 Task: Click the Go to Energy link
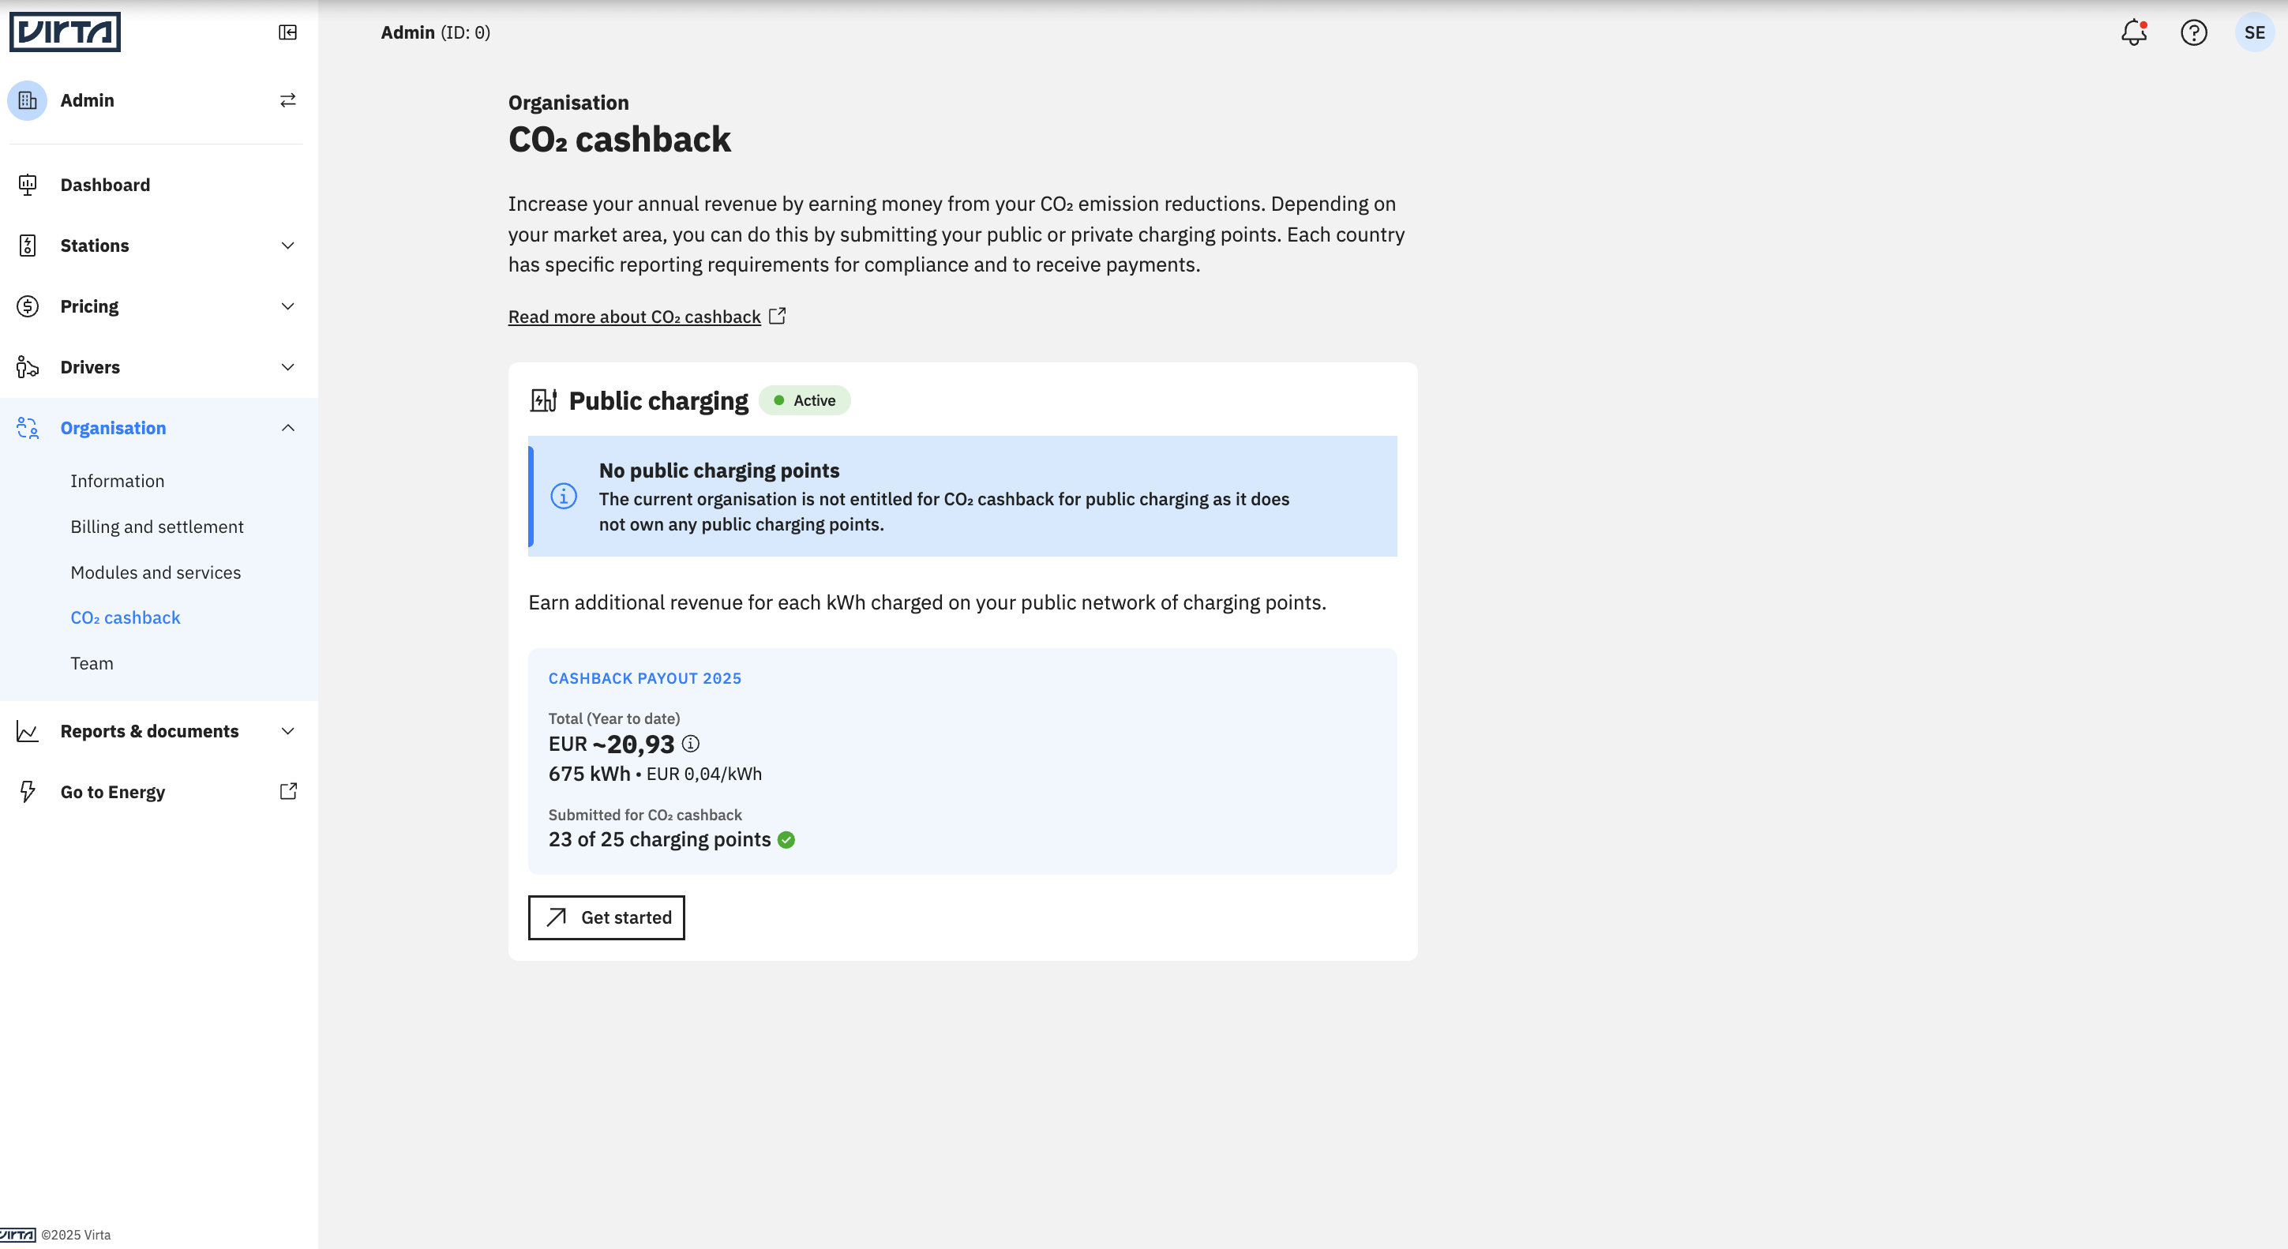(x=113, y=792)
